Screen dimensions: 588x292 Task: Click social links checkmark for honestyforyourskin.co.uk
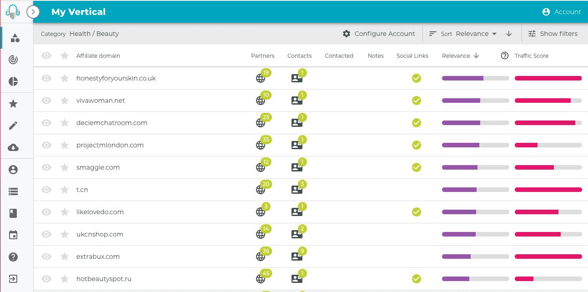pyautogui.click(x=417, y=78)
